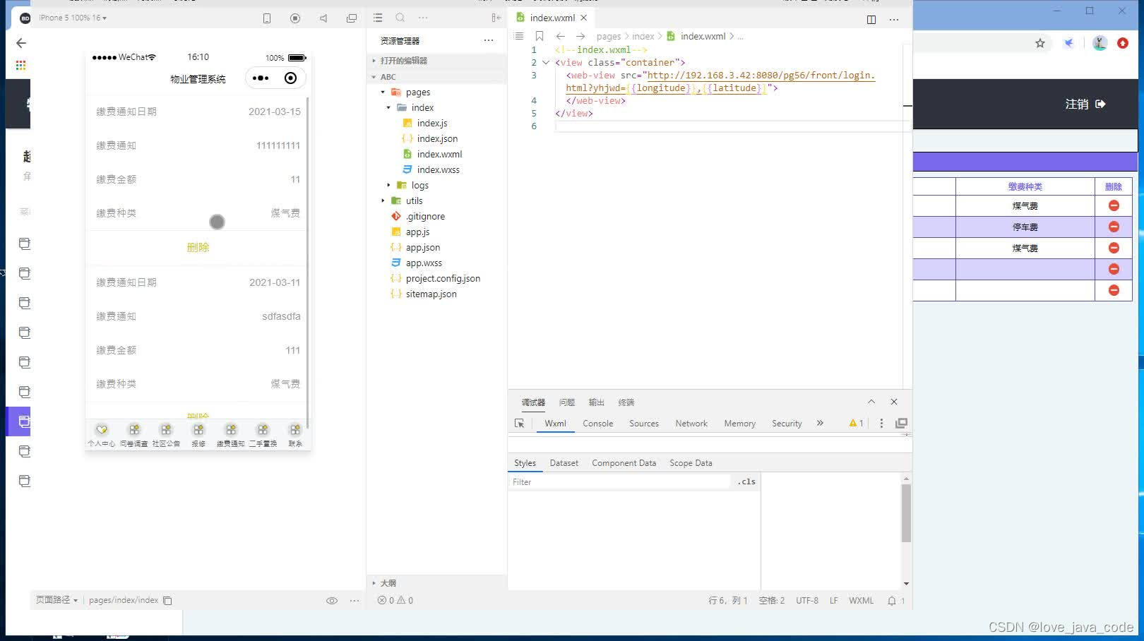Close the index.wxml editor tab
This screenshot has width=1144, height=641.
point(584,18)
